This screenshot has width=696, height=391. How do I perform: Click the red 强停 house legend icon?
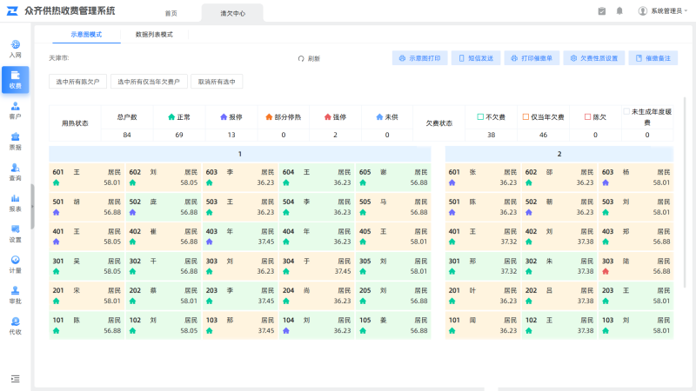pyautogui.click(x=328, y=117)
